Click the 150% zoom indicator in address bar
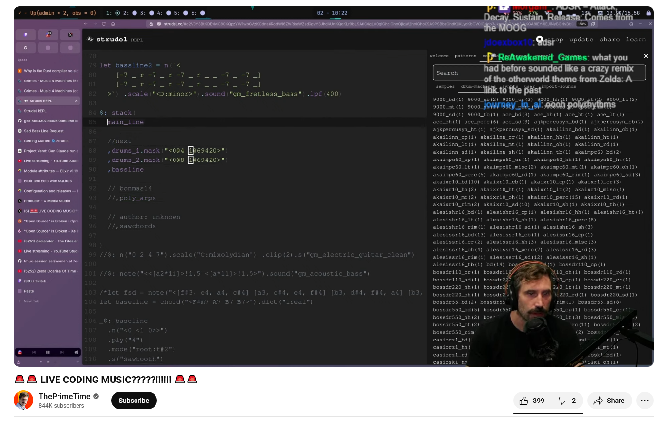This screenshot has height=421, width=659. (582, 24)
